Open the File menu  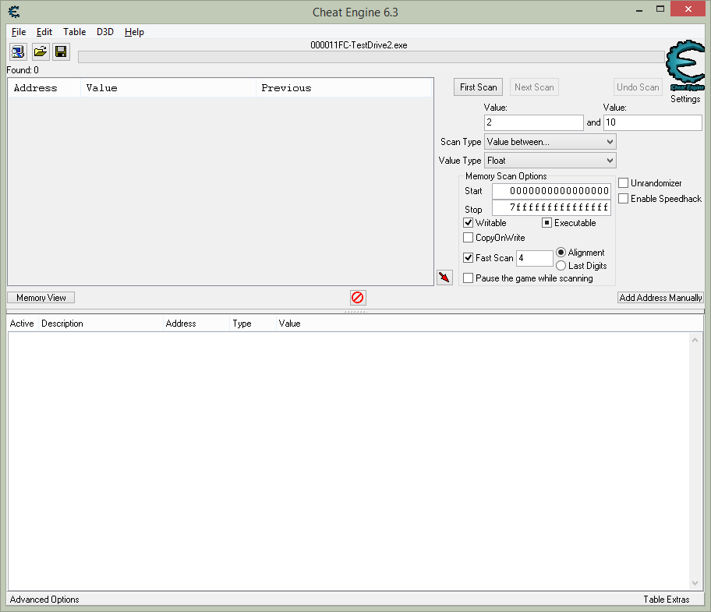[19, 32]
